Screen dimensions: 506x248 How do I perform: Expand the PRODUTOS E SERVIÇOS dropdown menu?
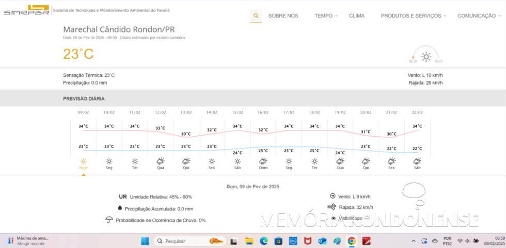(x=413, y=16)
